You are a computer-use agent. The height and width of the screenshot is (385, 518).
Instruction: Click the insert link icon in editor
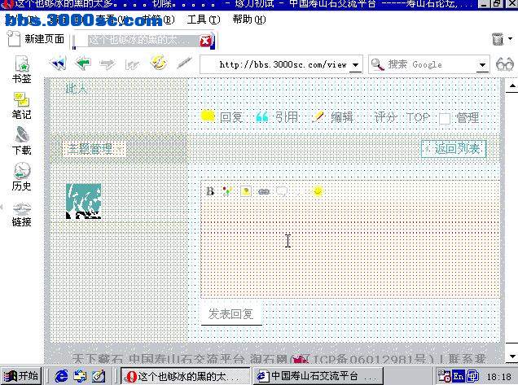(264, 191)
